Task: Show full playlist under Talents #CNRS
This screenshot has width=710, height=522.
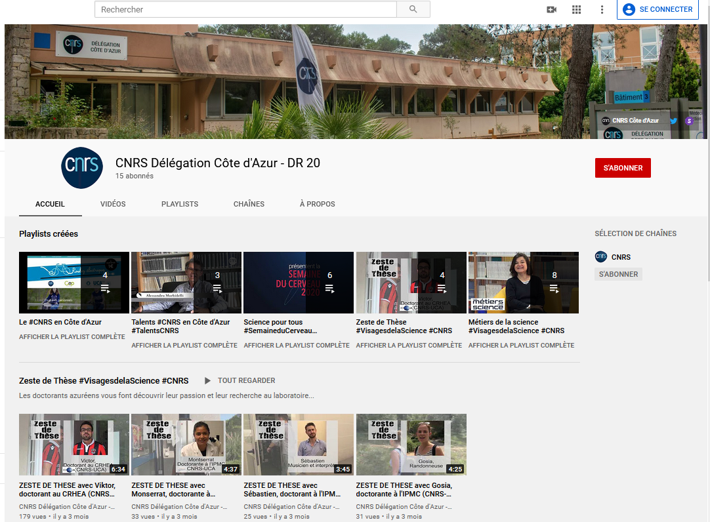Action: [x=184, y=345]
